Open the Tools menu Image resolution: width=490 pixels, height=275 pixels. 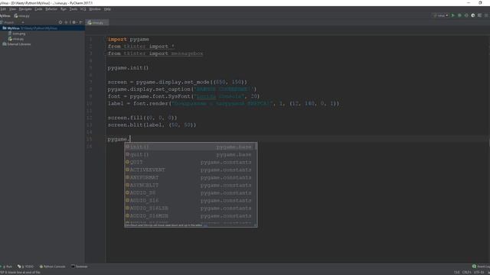73,9
